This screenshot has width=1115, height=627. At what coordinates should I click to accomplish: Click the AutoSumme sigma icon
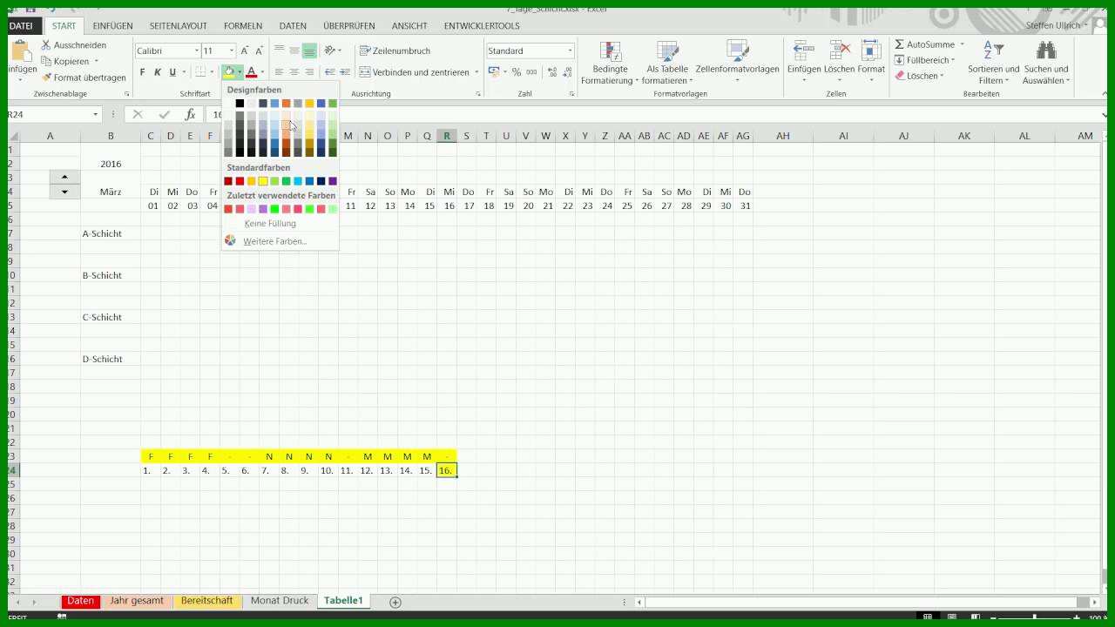coord(900,44)
